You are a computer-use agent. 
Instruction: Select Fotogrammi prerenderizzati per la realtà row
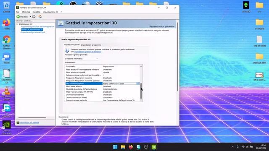[103, 75]
